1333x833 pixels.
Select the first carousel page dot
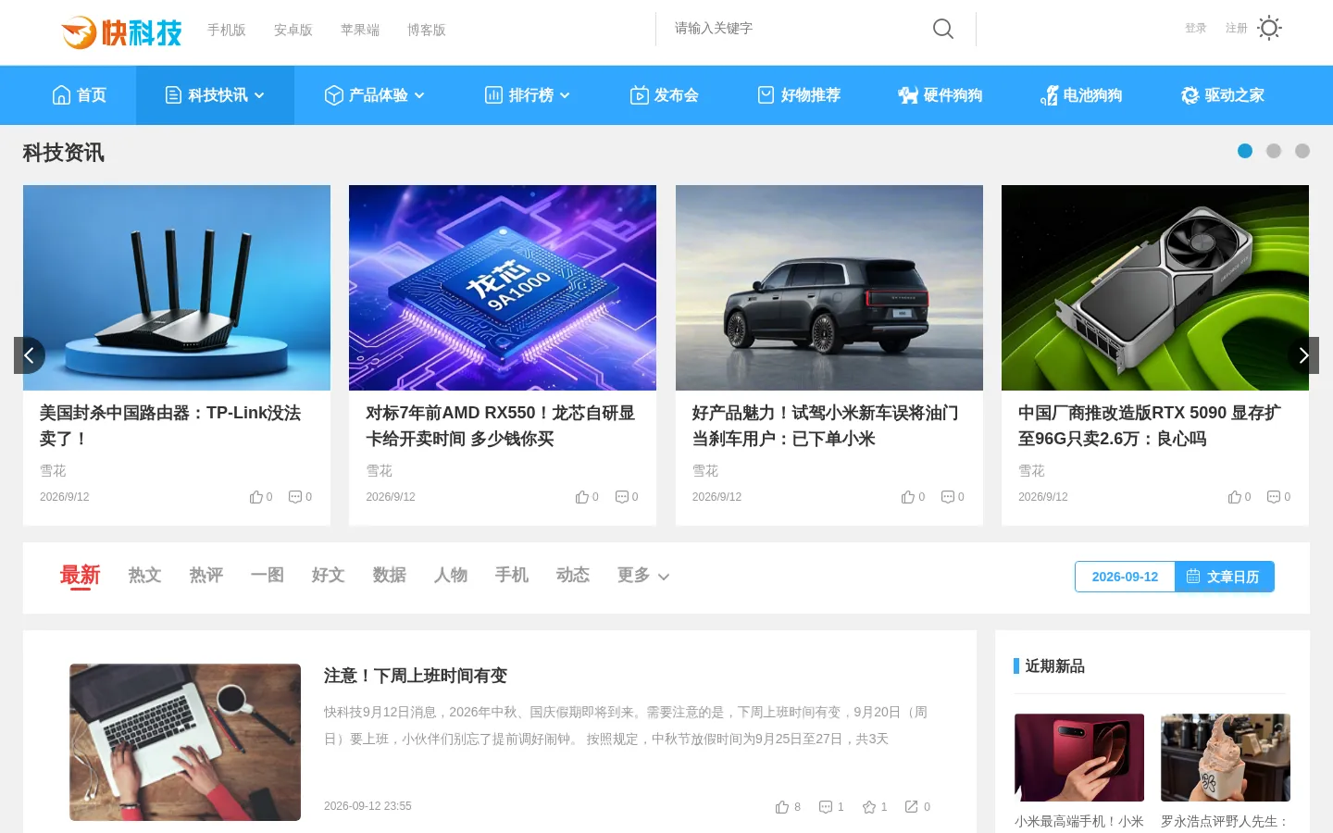(1245, 151)
